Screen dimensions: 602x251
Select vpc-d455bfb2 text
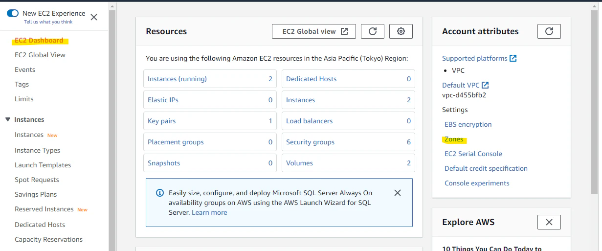point(464,95)
